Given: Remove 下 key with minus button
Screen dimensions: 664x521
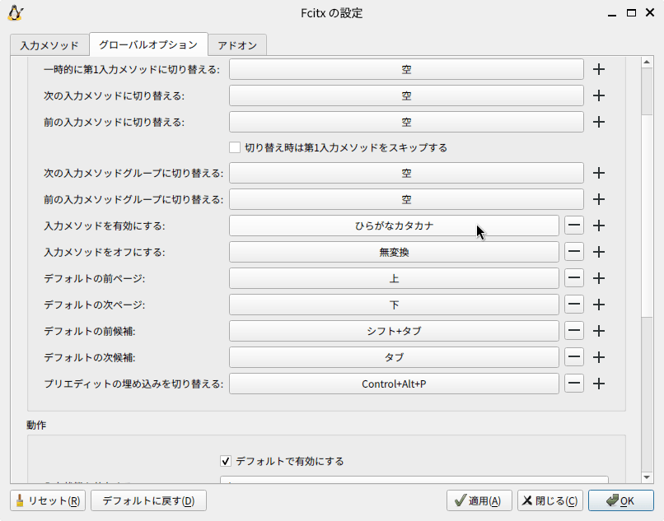Looking at the screenshot, I should [574, 305].
